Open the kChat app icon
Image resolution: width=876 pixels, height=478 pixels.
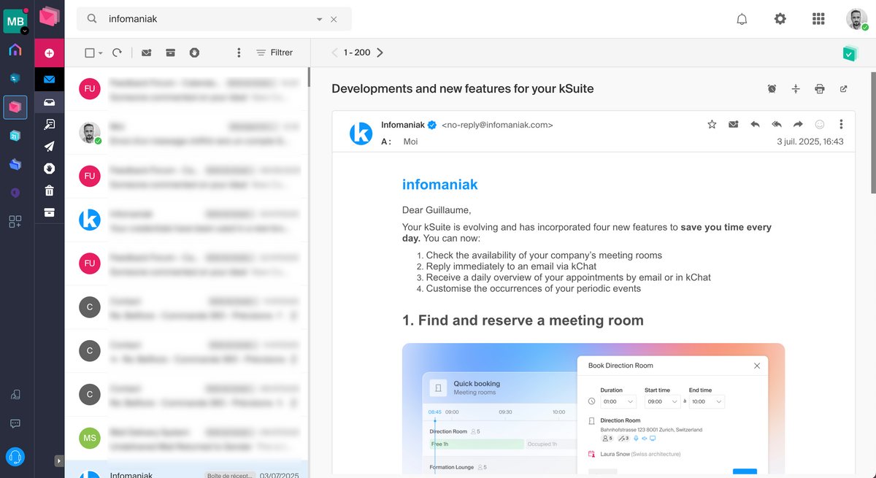pyautogui.click(x=15, y=78)
